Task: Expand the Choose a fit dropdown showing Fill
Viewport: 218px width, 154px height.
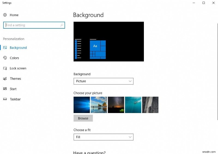Action: coord(104,137)
